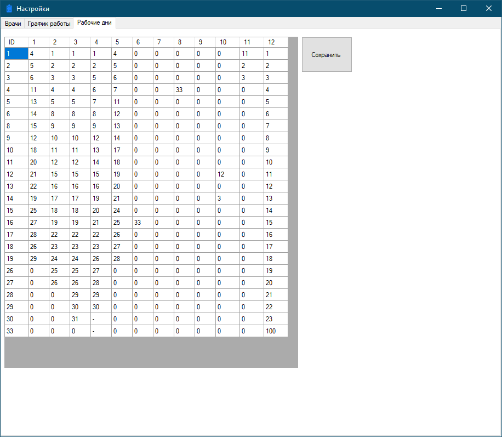Click the ID column header
The height and width of the screenshot is (437, 502).
pyautogui.click(x=16, y=42)
